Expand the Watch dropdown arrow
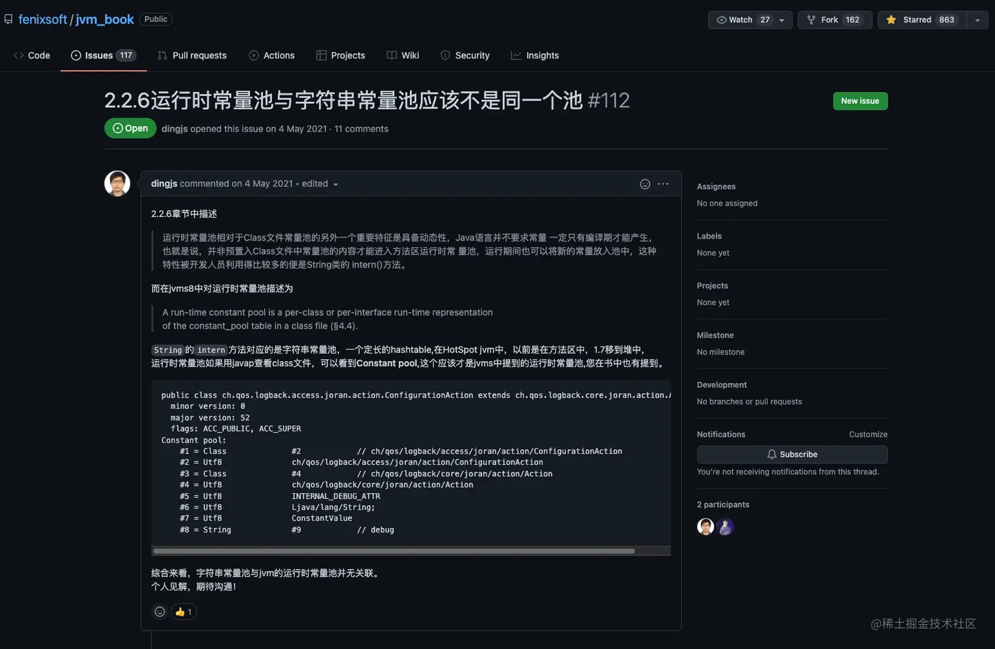The width and height of the screenshot is (995, 649). click(782, 20)
